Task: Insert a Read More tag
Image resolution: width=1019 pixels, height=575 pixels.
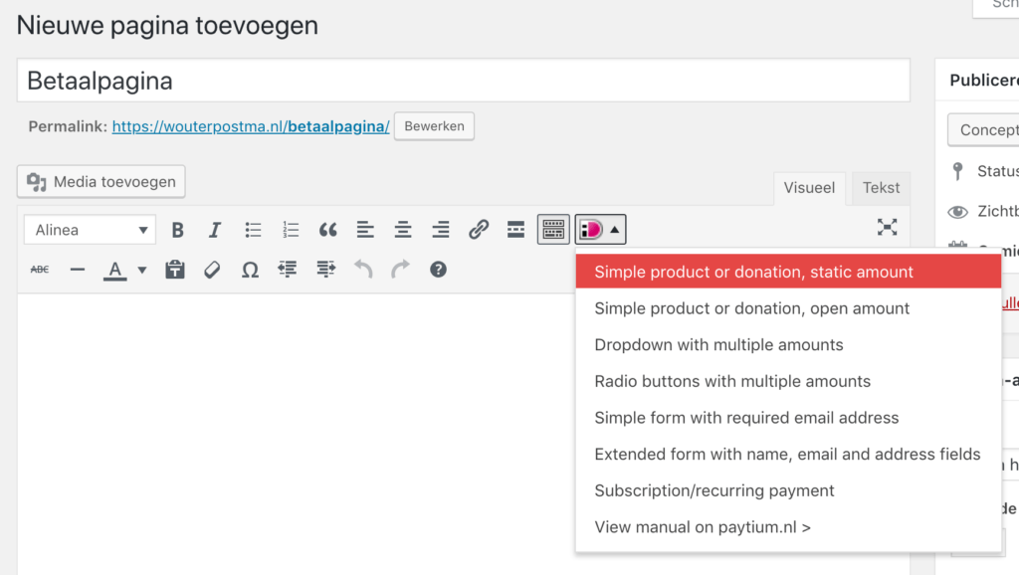Action: tap(515, 229)
